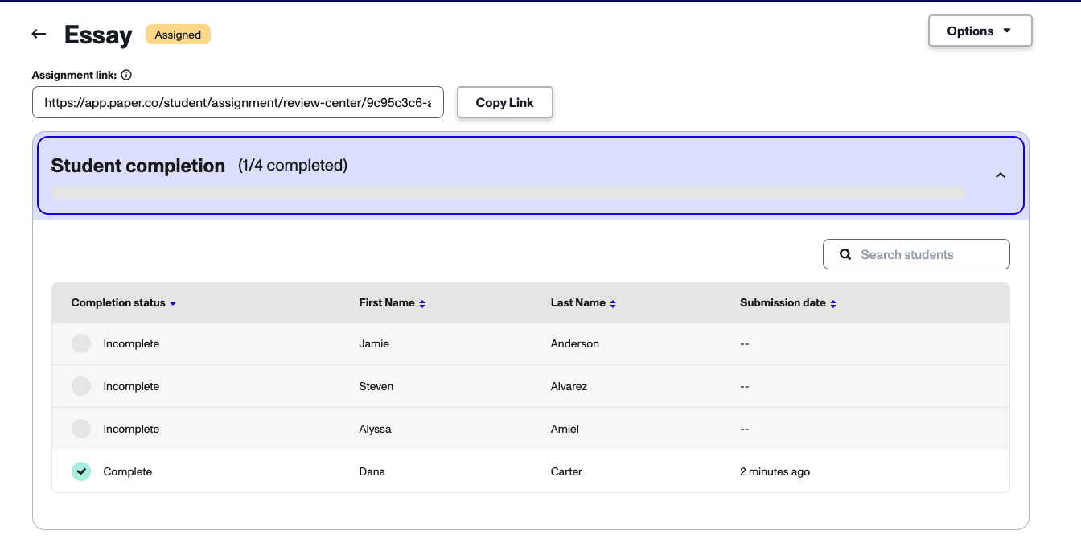Click 'Incomplete' in Alyssa's row
Viewport: 1081px width, 555px height.
(x=131, y=429)
